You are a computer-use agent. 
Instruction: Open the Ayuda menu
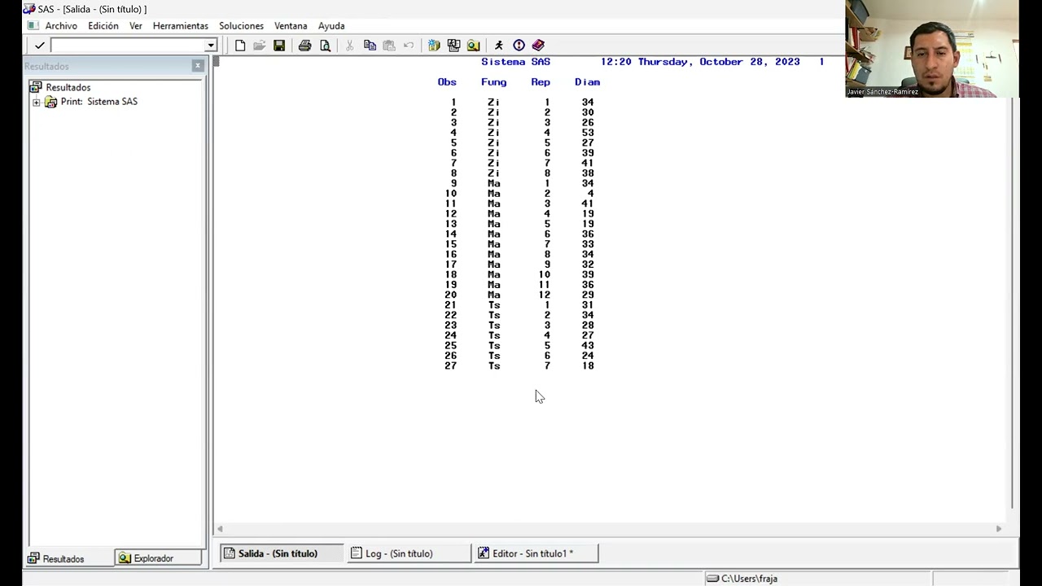point(331,26)
